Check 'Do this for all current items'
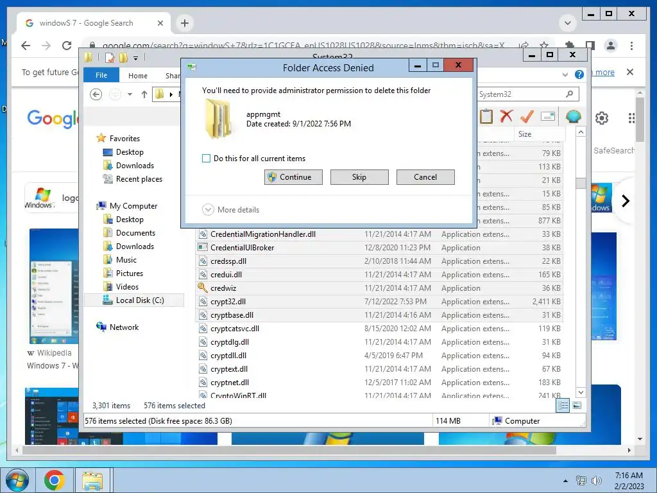657x493 pixels. click(x=206, y=159)
